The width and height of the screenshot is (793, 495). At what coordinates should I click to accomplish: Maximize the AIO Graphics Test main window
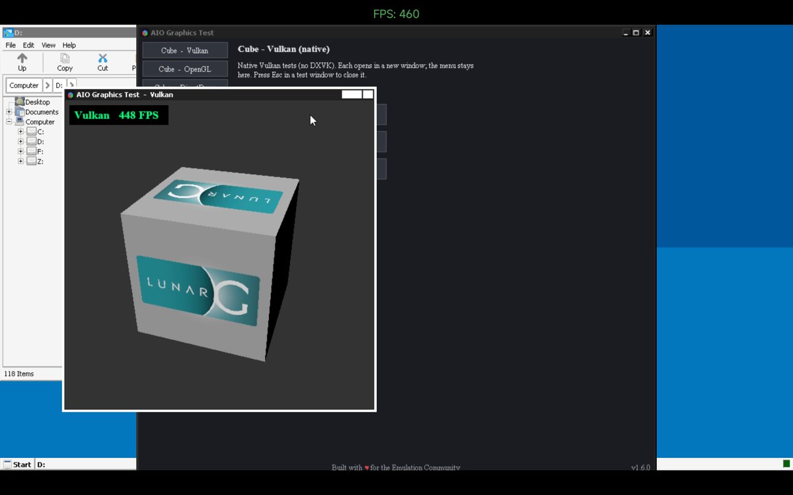click(x=636, y=32)
